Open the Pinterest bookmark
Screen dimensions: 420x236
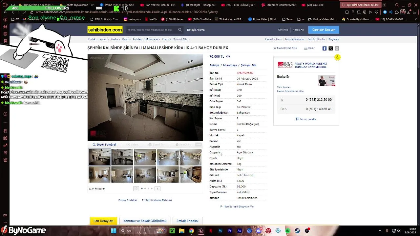[x=173, y=19]
